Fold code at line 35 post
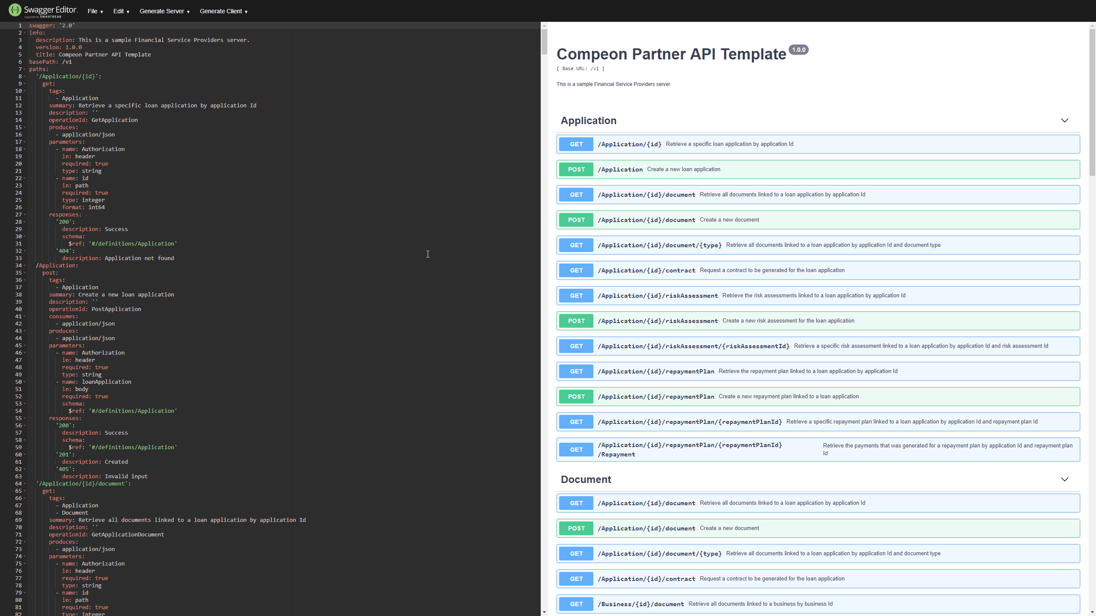 pyautogui.click(x=24, y=273)
